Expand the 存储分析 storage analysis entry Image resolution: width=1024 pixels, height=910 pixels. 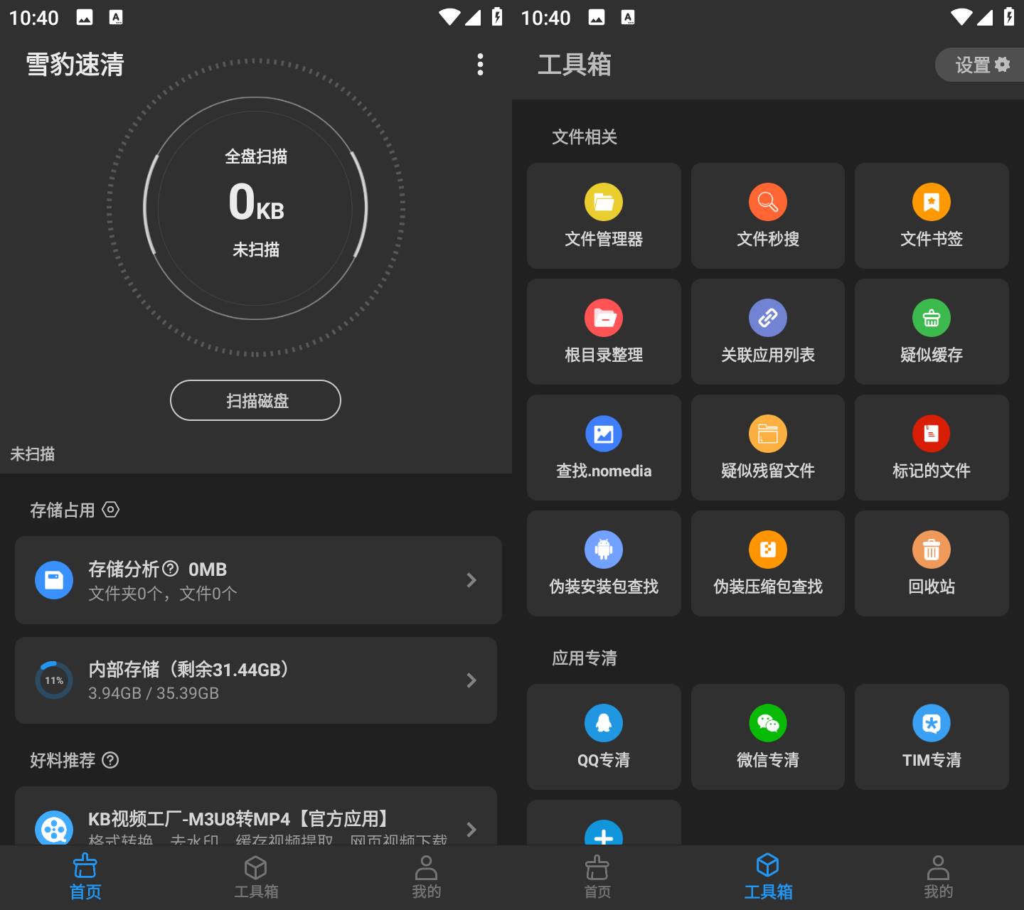[x=258, y=580]
